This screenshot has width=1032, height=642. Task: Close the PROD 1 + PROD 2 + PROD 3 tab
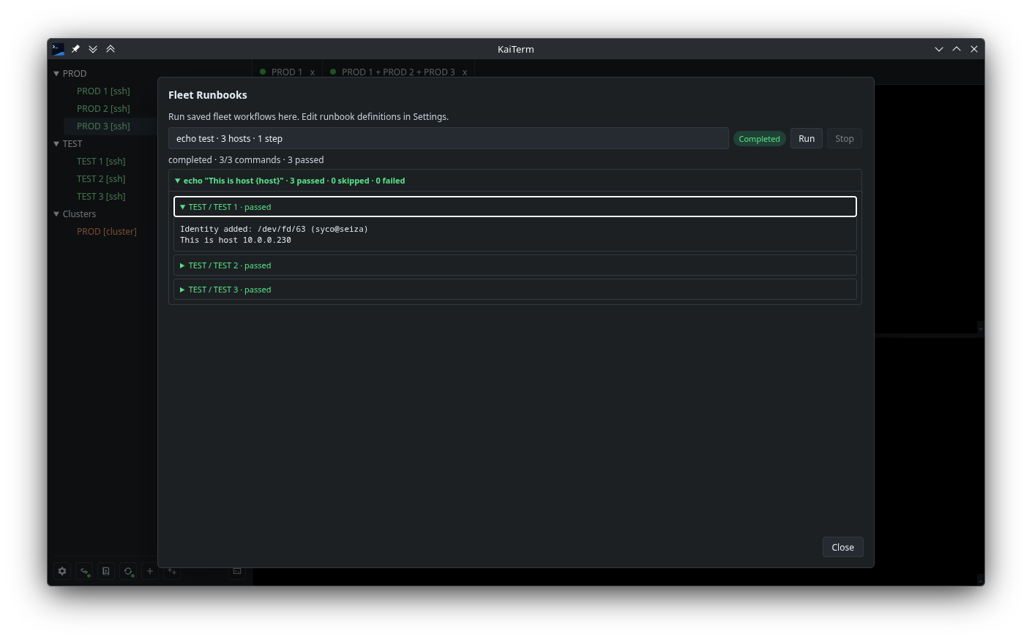465,72
